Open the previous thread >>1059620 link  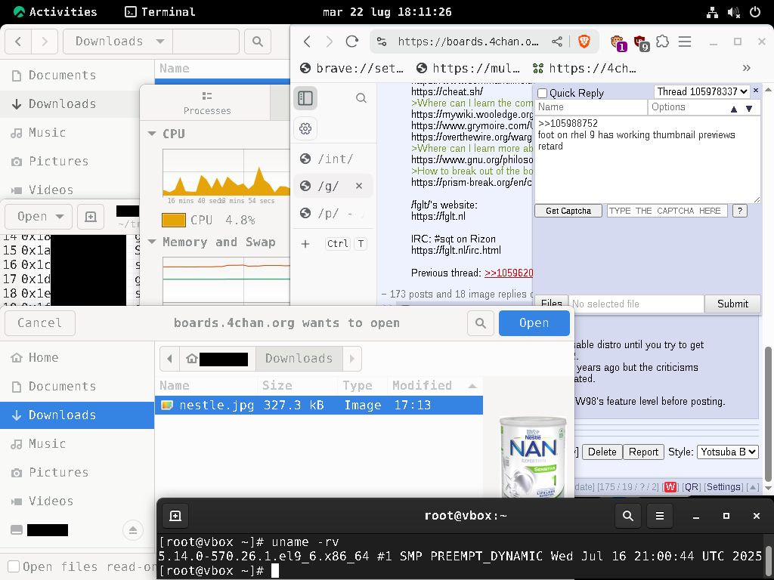(x=509, y=273)
